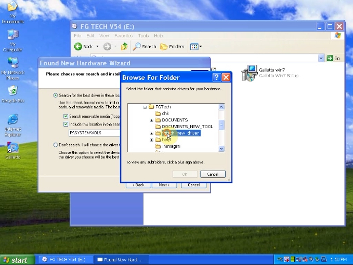Toggle 'Search removable media' checkbox
The image size is (353, 265).
[66, 116]
